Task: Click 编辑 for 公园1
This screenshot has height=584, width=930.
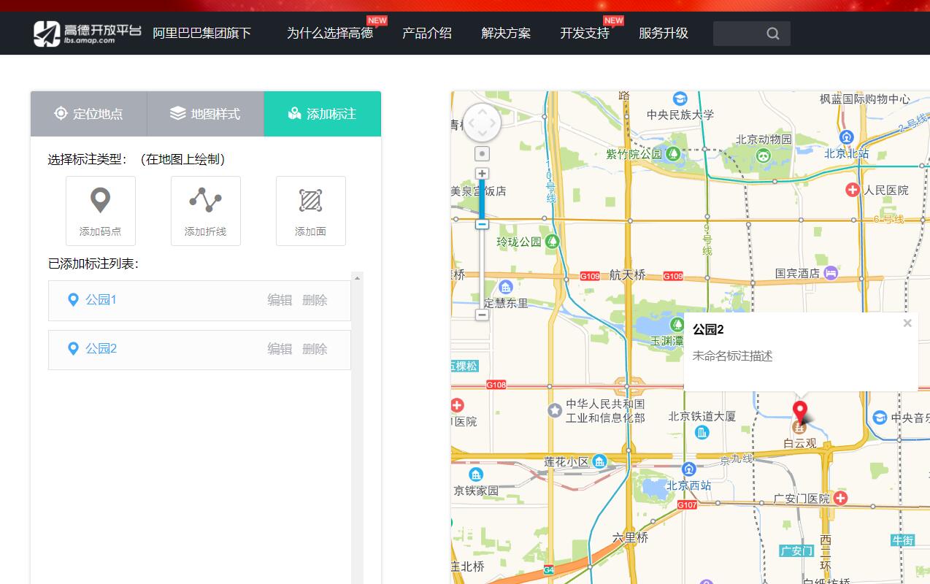Action: [x=280, y=300]
